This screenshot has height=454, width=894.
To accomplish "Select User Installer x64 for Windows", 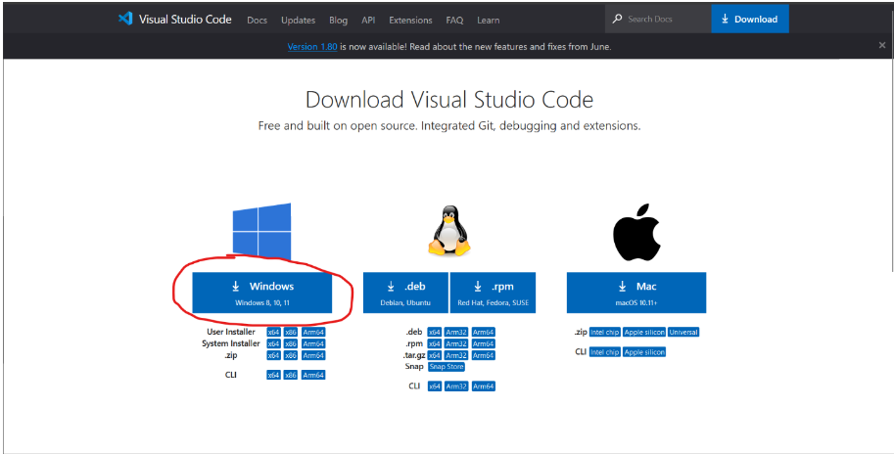I will click(x=273, y=332).
